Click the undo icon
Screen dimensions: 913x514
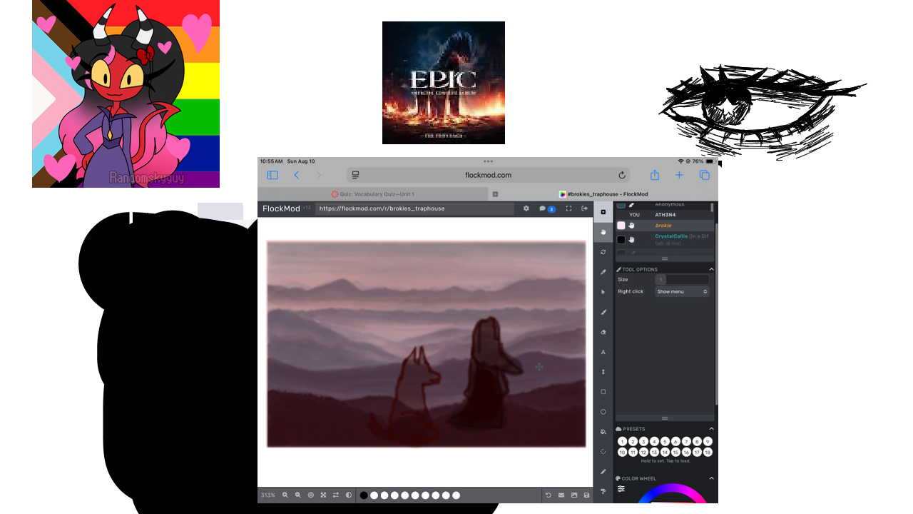[548, 495]
